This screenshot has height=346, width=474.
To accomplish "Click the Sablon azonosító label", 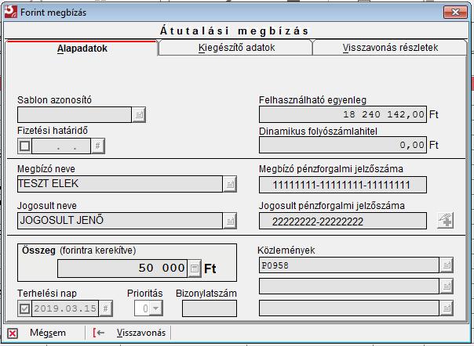I will (54, 100).
